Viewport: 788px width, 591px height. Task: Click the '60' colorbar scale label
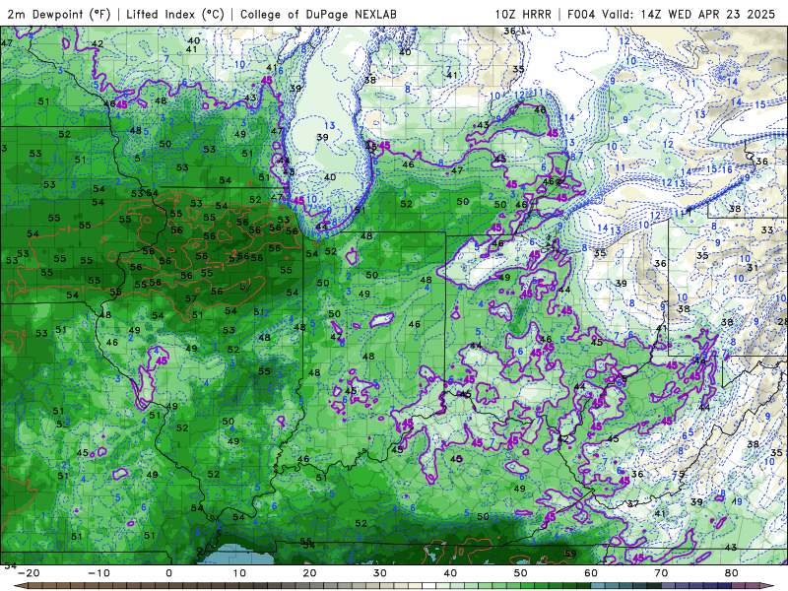[x=591, y=573]
